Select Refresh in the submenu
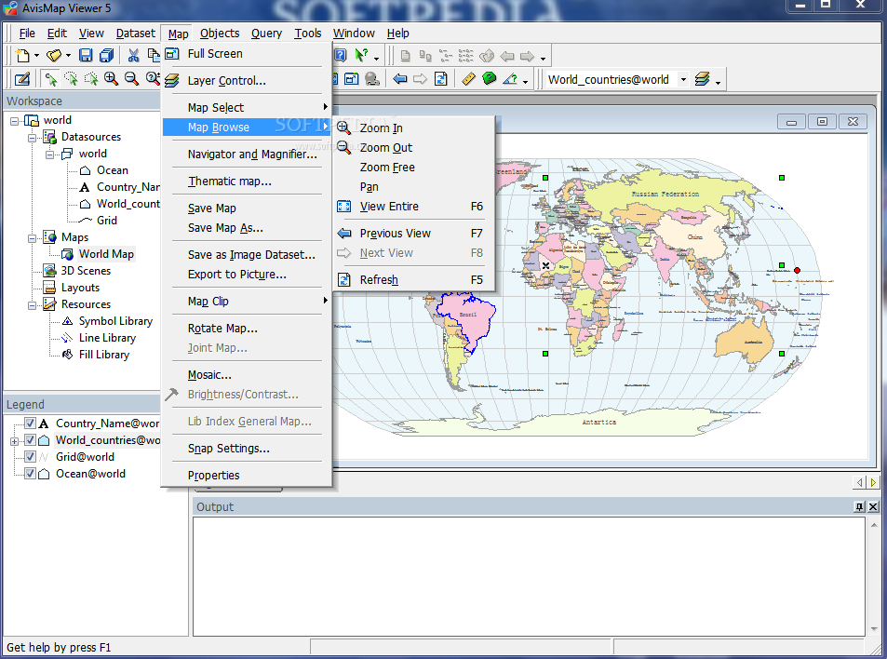Viewport: 887px width, 659px height. click(379, 280)
